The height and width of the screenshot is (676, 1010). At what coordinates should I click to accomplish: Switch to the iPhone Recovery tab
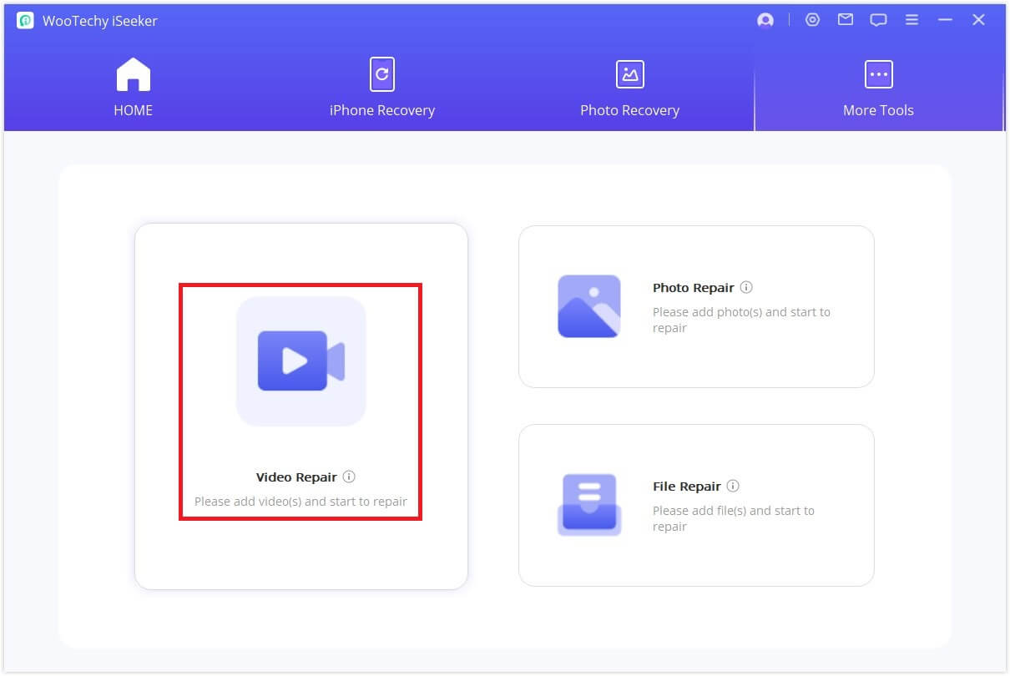pos(381,88)
